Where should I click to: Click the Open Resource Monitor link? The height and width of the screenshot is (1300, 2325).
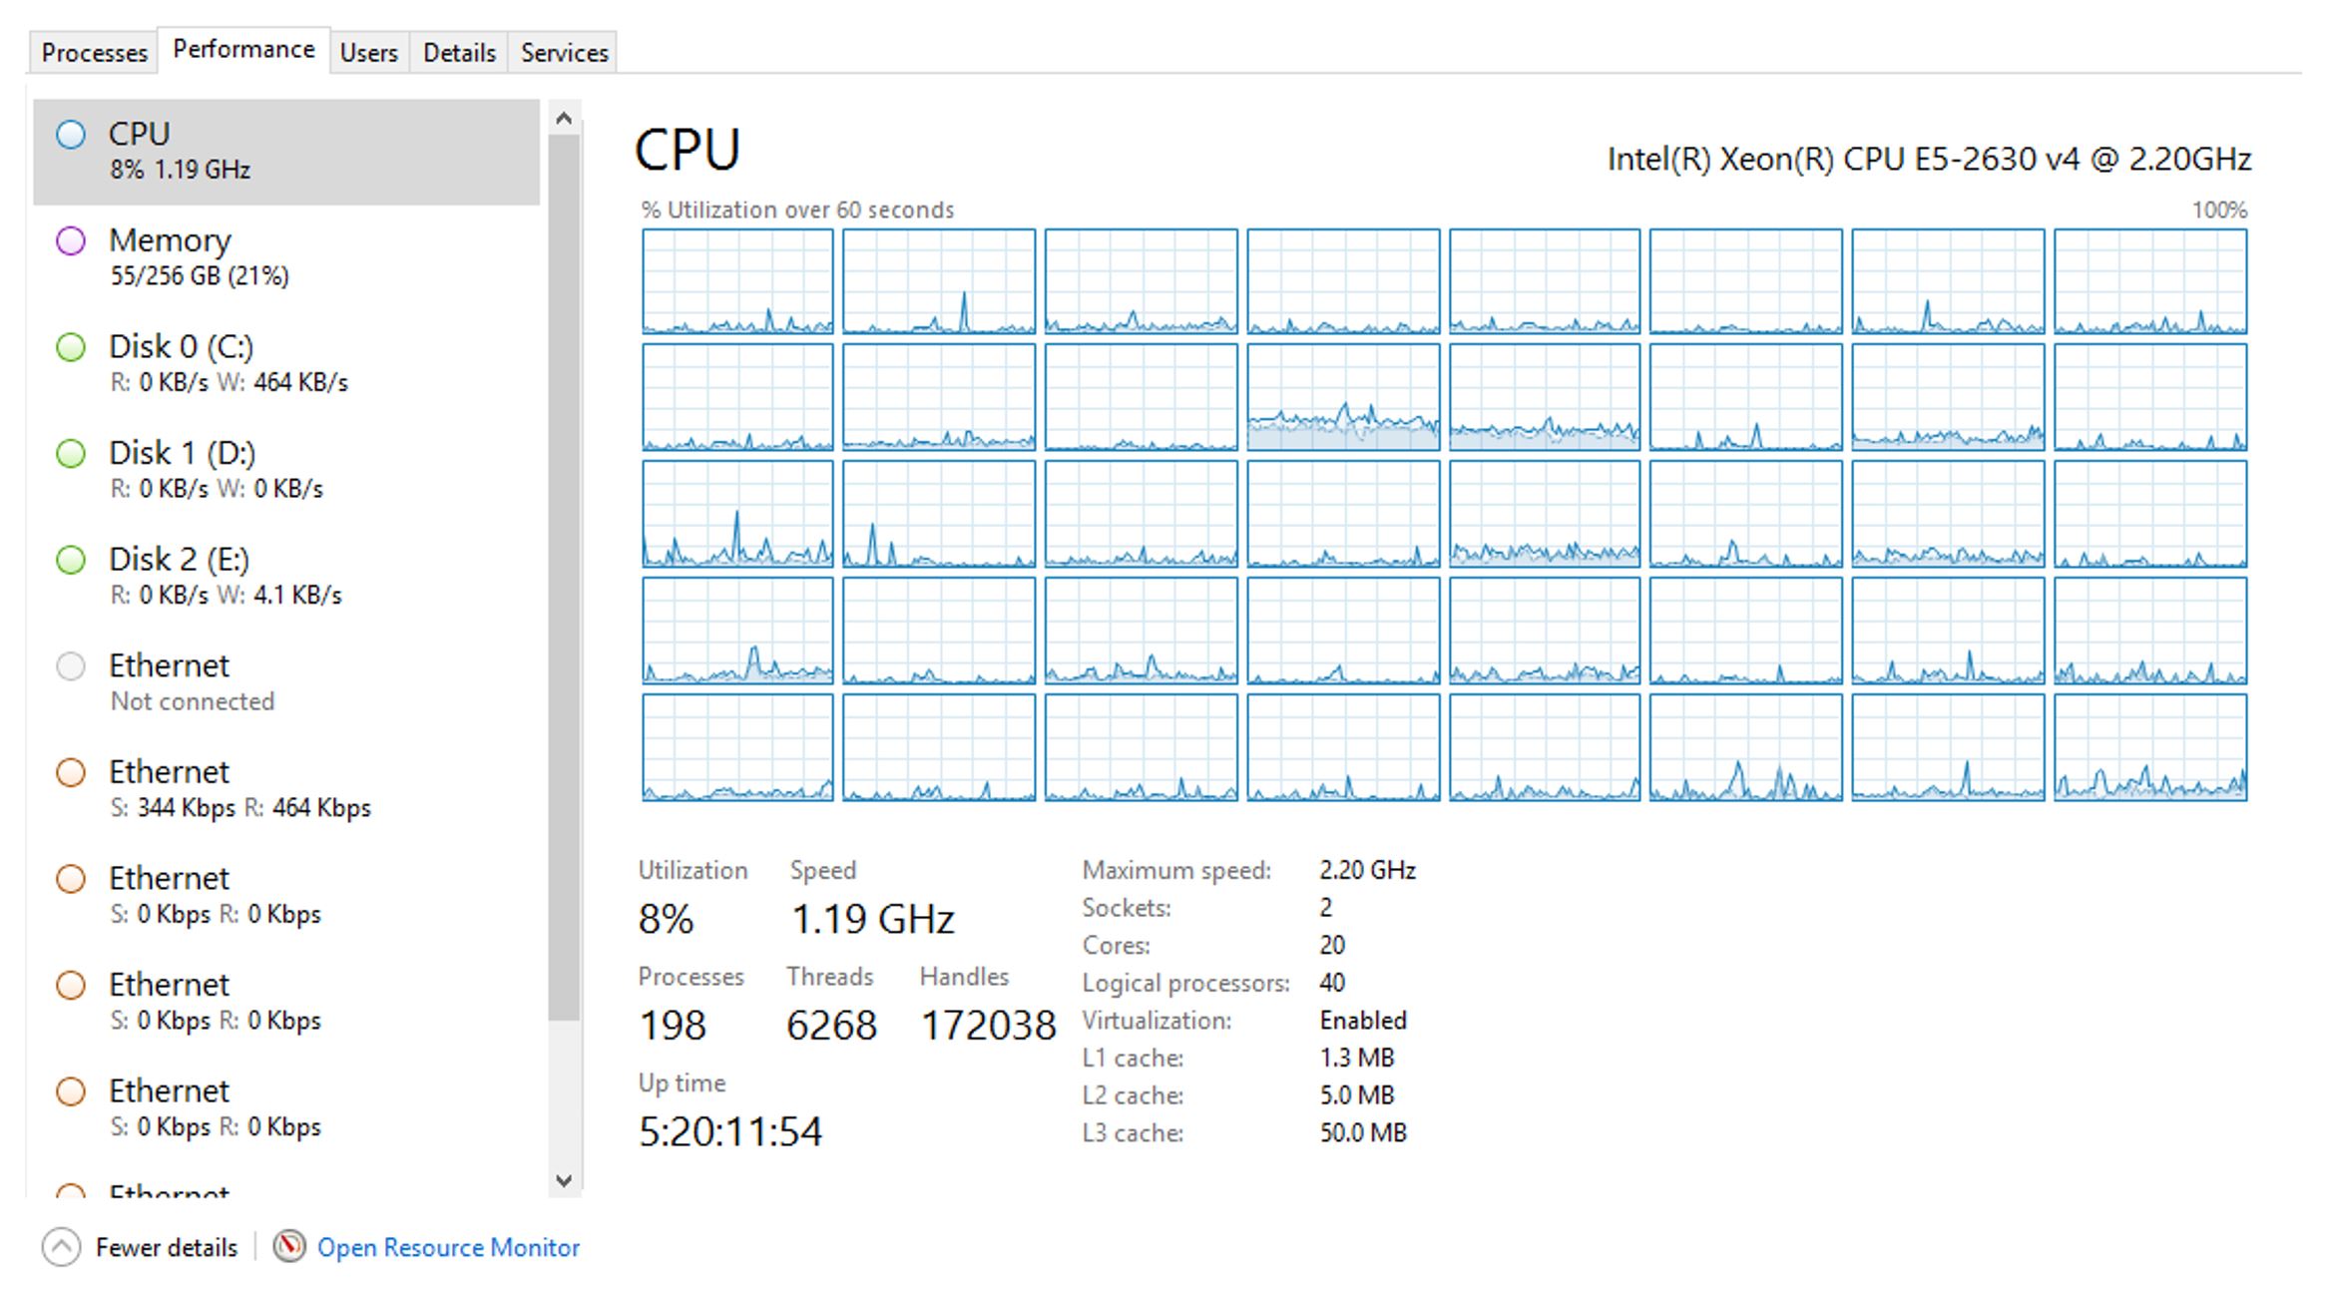449,1247
